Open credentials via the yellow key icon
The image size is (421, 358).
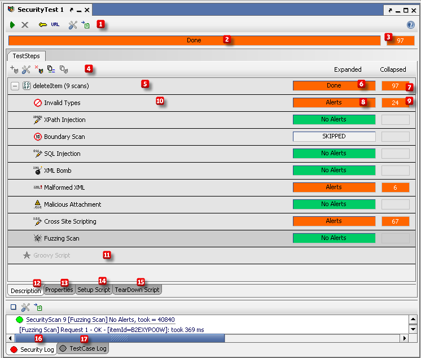coord(43,25)
